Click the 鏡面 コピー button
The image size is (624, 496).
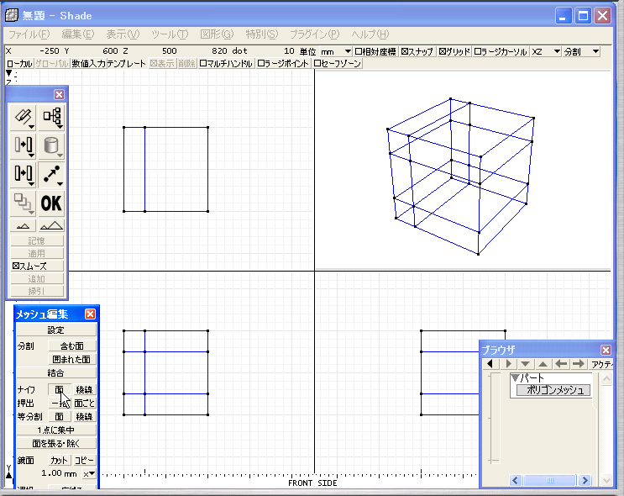click(x=84, y=461)
